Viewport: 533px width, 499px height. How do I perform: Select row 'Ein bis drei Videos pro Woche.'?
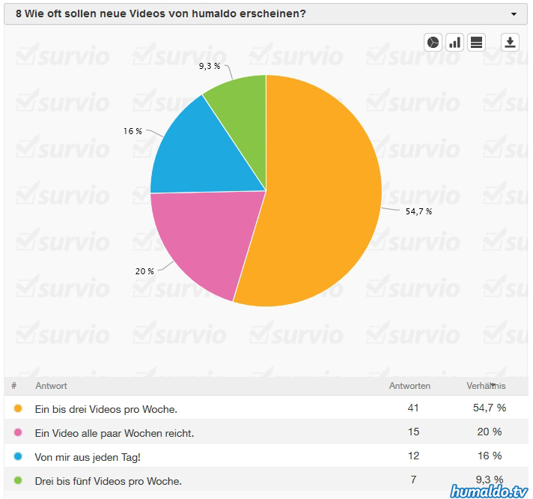[x=106, y=409]
